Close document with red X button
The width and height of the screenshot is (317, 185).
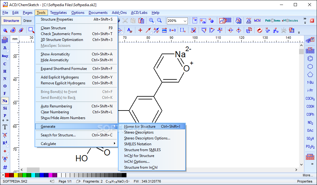[312, 21]
